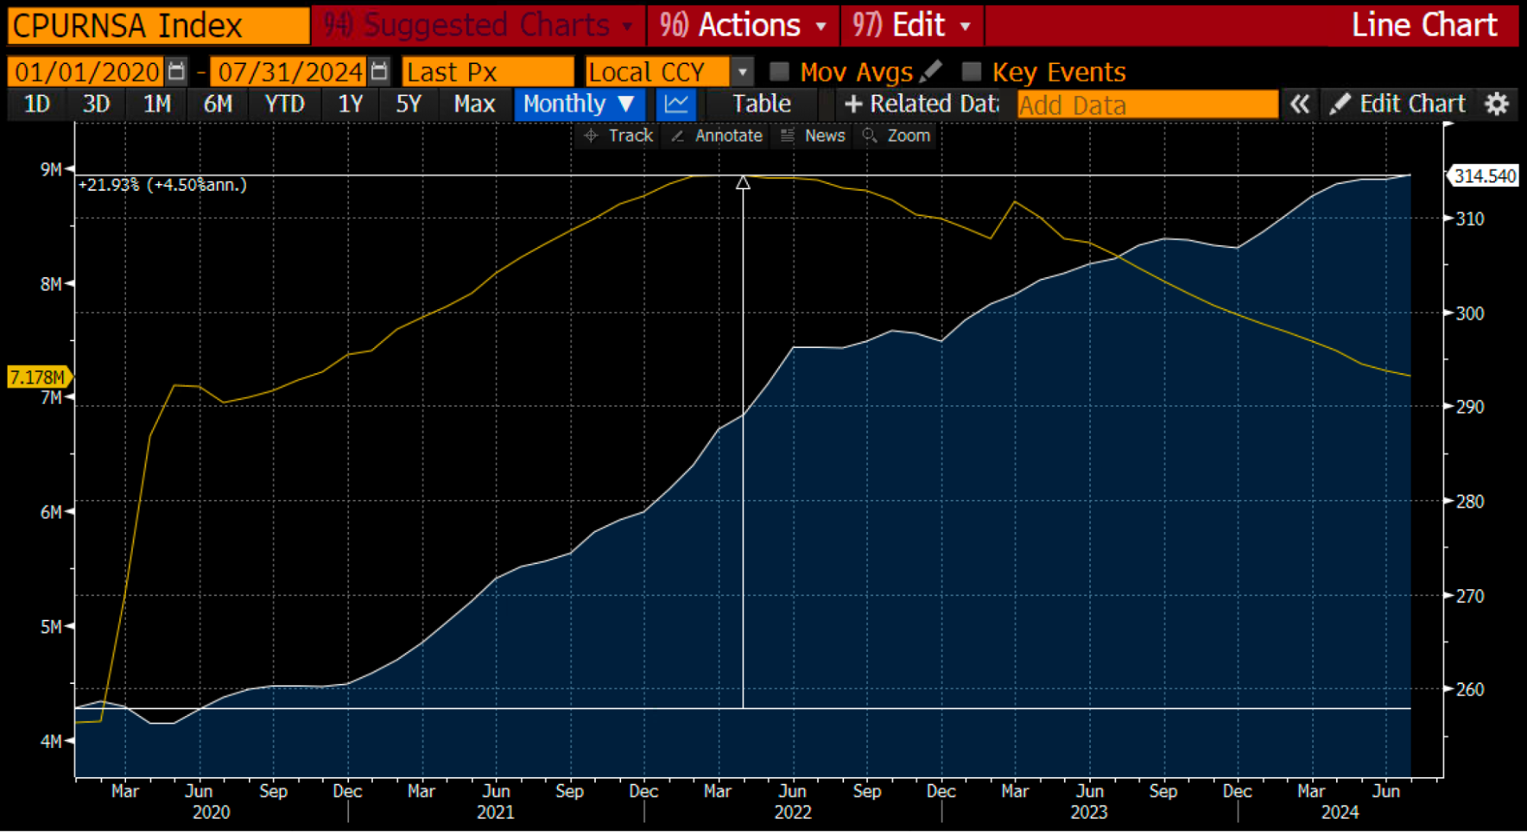This screenshot has height=832, width=1527.
Task: Activate the Track crosshair tool
Action: [x=619, y=136]
